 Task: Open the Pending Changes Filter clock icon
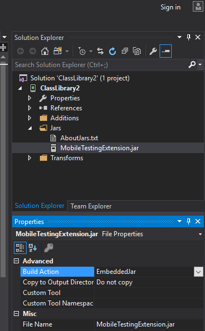[82, 51]
